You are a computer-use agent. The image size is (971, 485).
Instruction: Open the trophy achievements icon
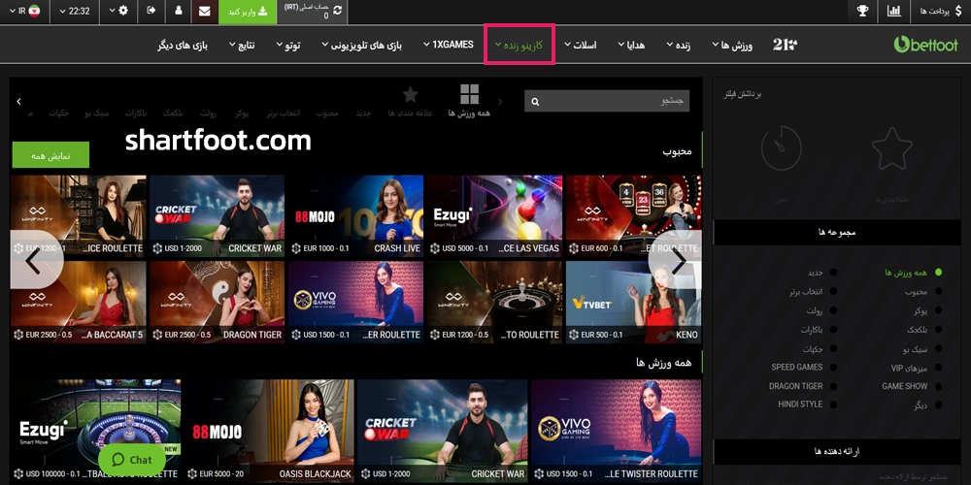pos(861,12)
